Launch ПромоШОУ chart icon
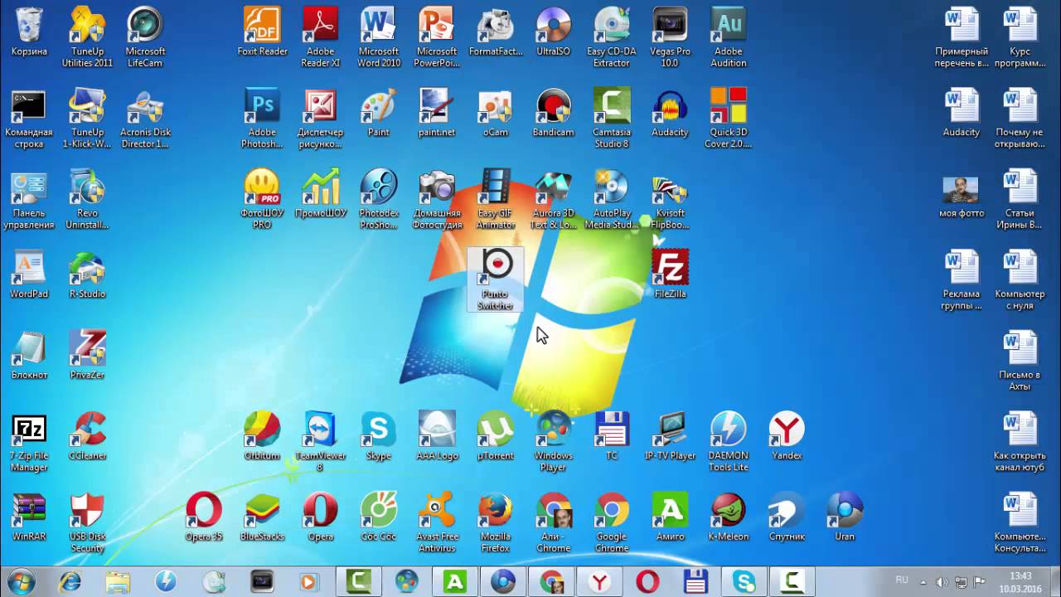 point(321,195)
